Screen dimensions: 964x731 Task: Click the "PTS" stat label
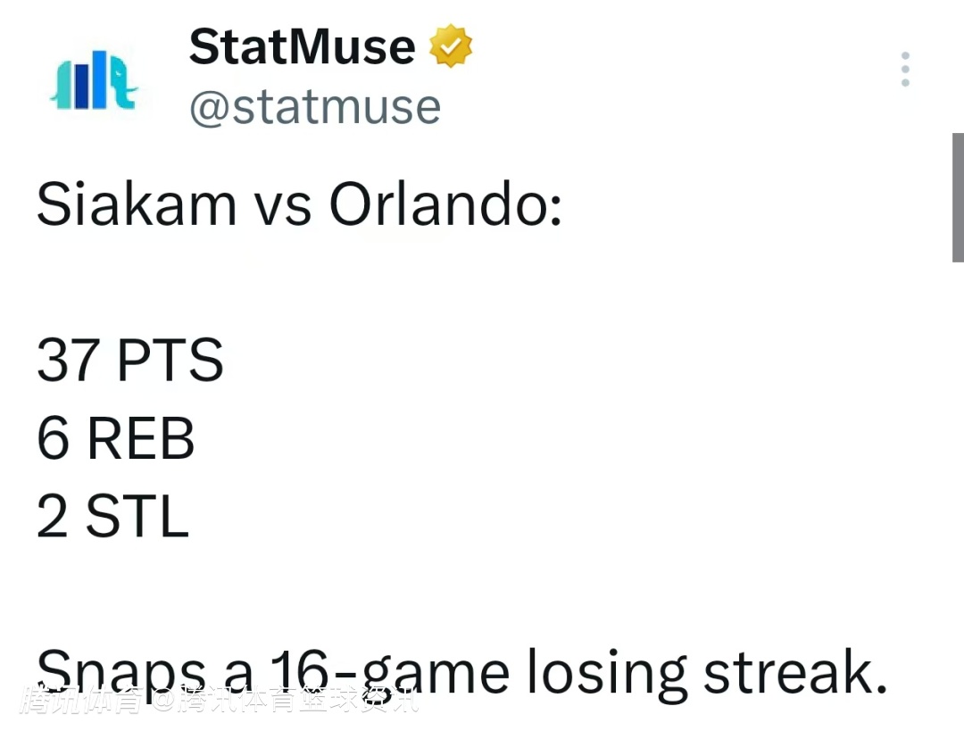click(170, 361)
